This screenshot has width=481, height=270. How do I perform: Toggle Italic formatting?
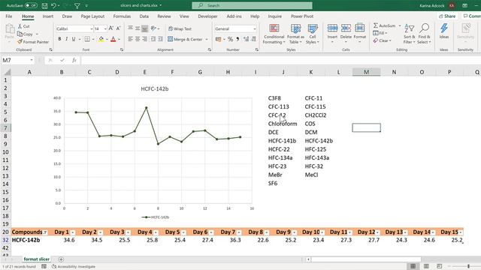tap(66, 39)
